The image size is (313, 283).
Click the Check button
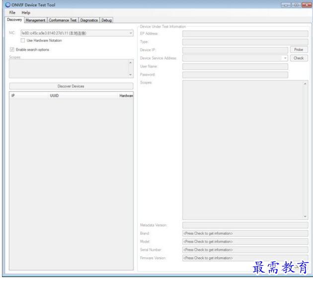pyautogui.click(x=299, y=58)
